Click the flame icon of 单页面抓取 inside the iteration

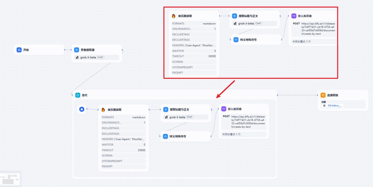[104, 109]
